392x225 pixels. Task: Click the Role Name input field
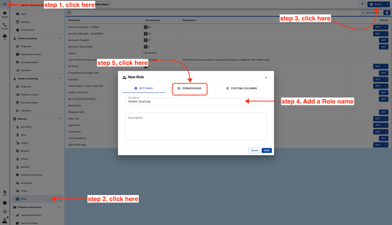click(x=196, y=101)
